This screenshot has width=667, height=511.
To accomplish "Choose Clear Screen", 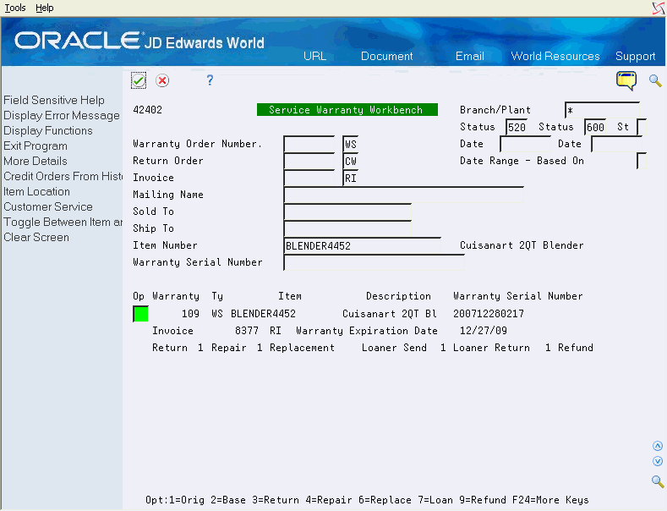I will (36, 237).
